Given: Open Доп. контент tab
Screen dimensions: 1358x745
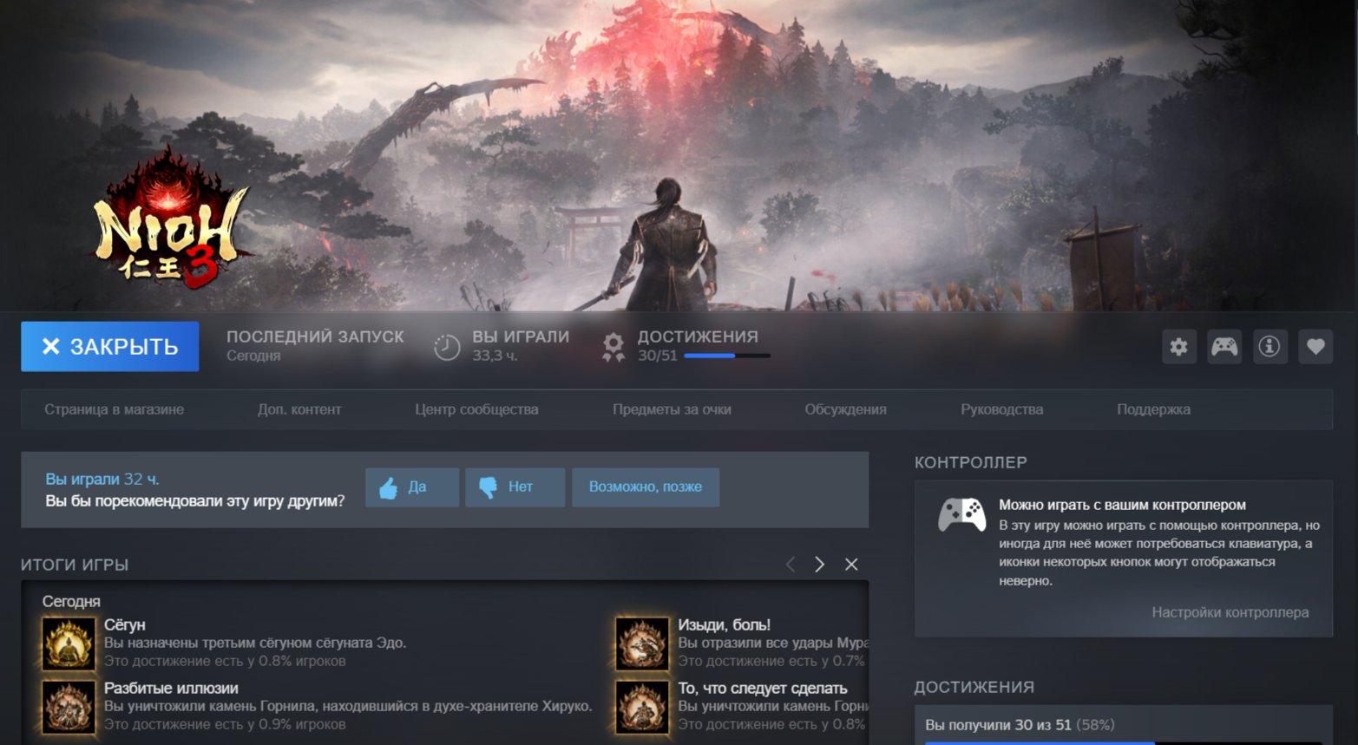Looking at the screenshot, I should tap(299, 409).
